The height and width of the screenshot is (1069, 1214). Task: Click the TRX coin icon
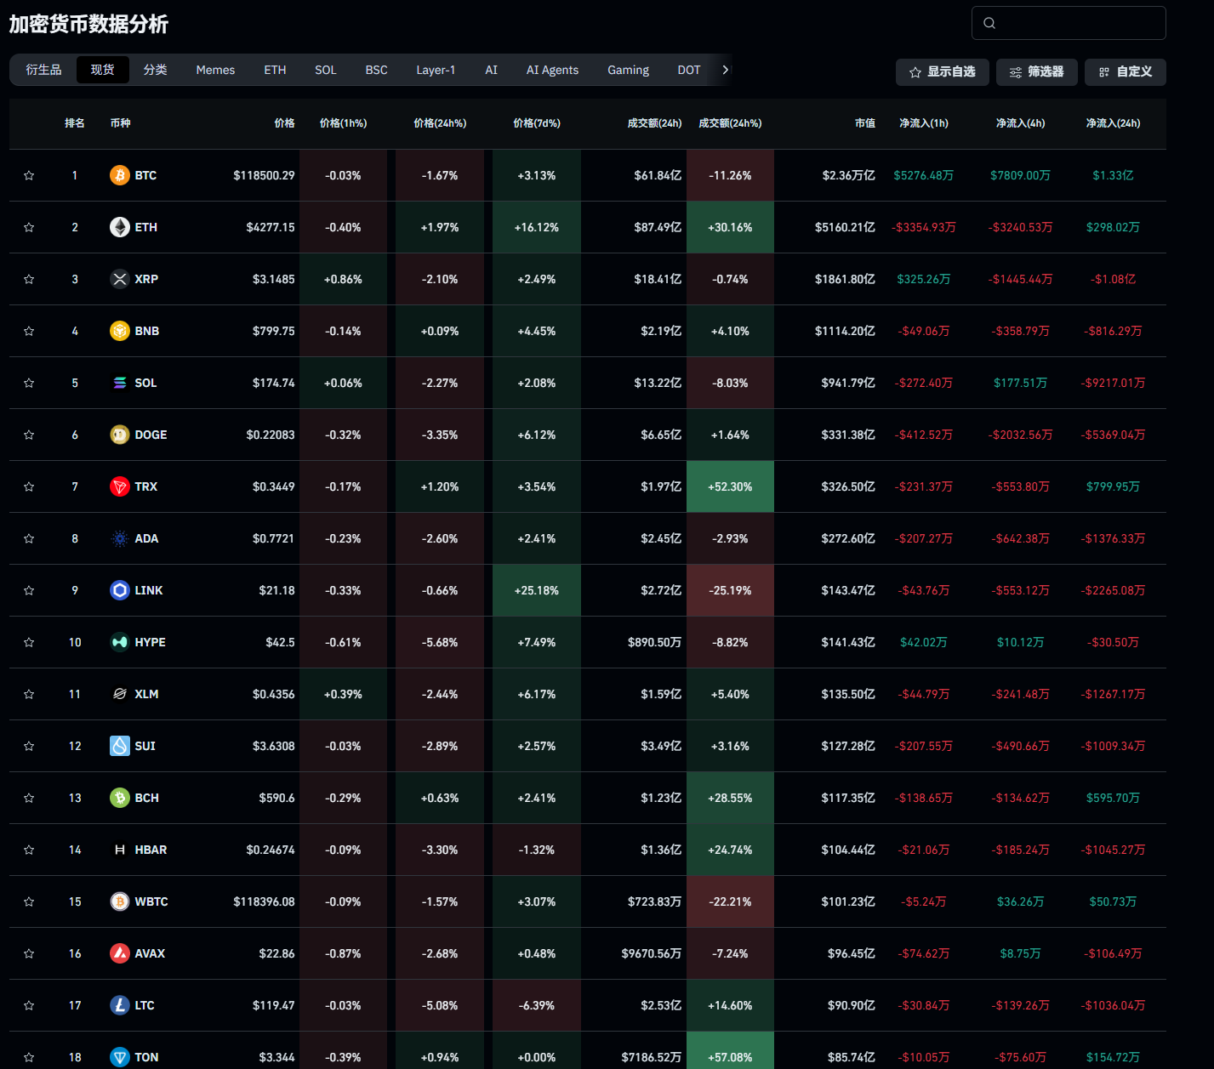click(x=120, y=486)
